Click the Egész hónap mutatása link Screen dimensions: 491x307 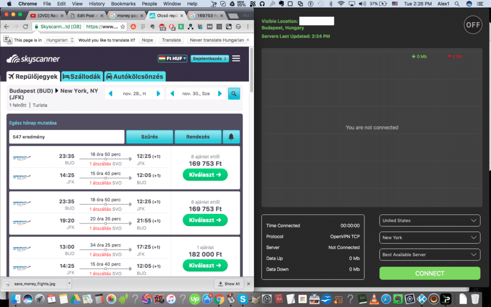33,123
